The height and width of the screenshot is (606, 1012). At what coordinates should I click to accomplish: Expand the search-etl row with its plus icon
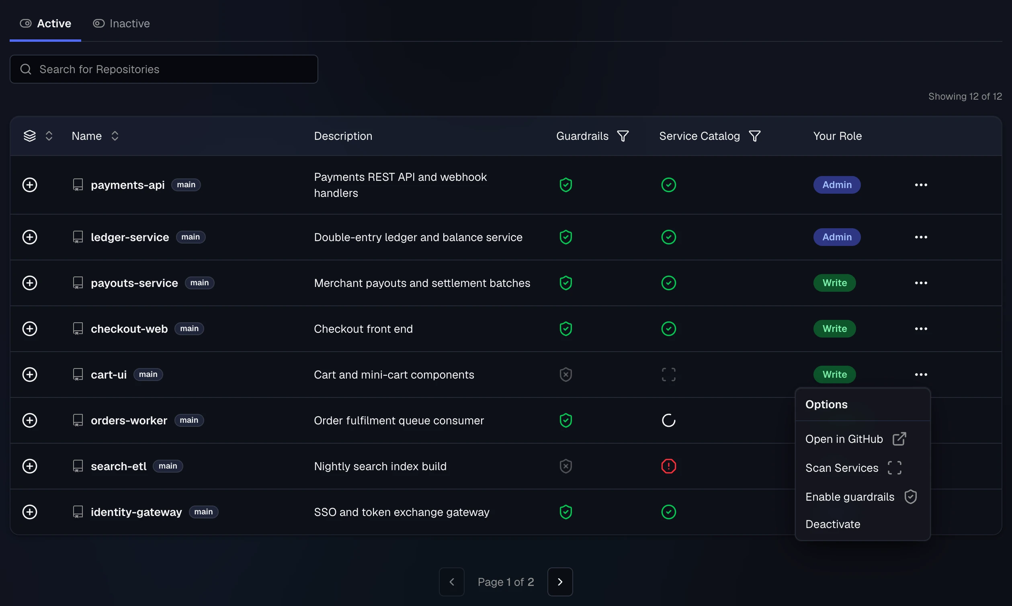[x=29, y=466]
